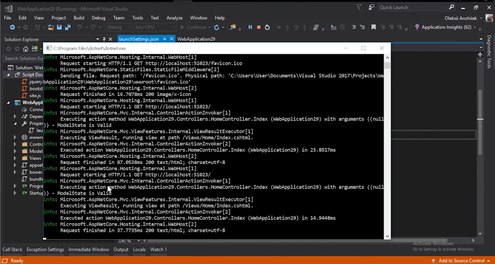The image size is (495, 264).
Task: Switch to the launchSettings.json tab
Action: (139, 39)
